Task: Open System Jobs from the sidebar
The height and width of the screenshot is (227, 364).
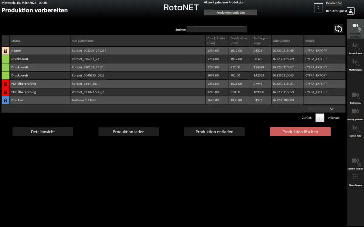Action: [x=355, y=130]
